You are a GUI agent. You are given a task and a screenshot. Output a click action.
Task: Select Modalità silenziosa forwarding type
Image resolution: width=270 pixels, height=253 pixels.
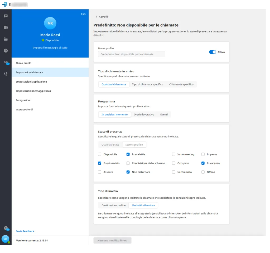point(143,206)
